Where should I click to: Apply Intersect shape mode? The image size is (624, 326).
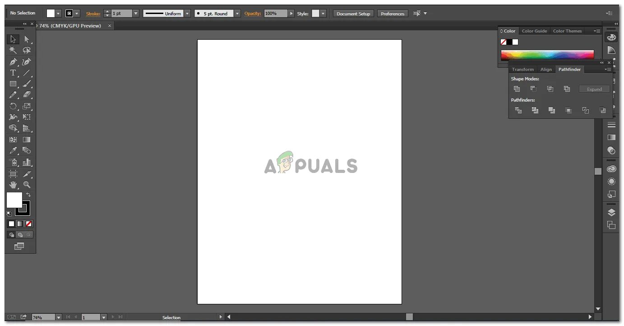click(550, 89)
